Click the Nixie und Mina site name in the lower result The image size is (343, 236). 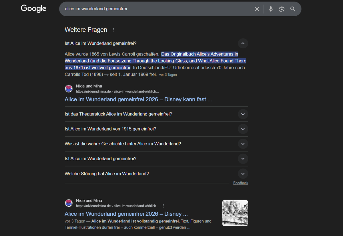click(89, 201)
